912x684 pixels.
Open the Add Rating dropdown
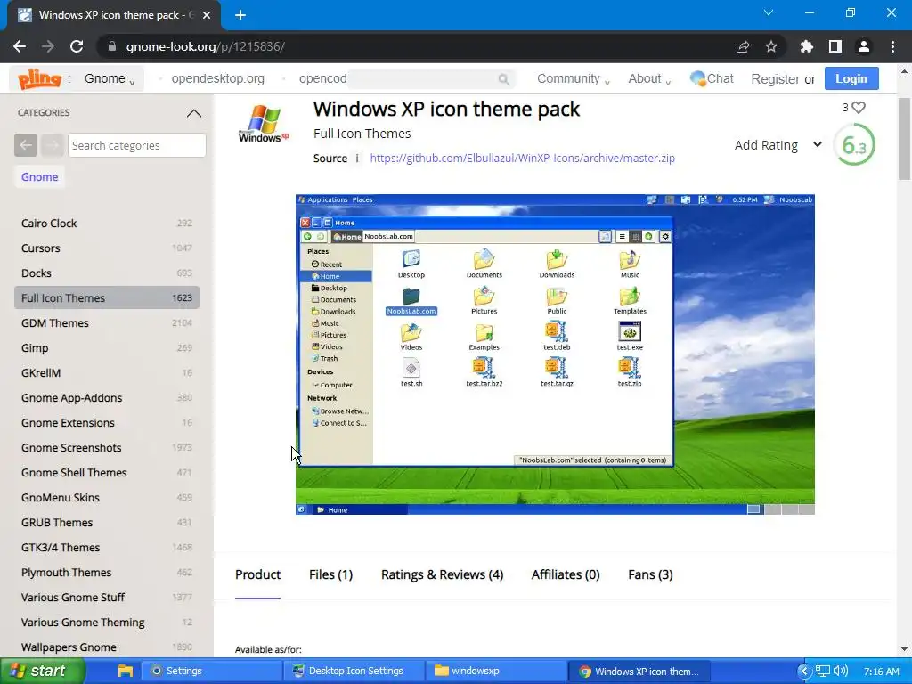click(778, 145)
